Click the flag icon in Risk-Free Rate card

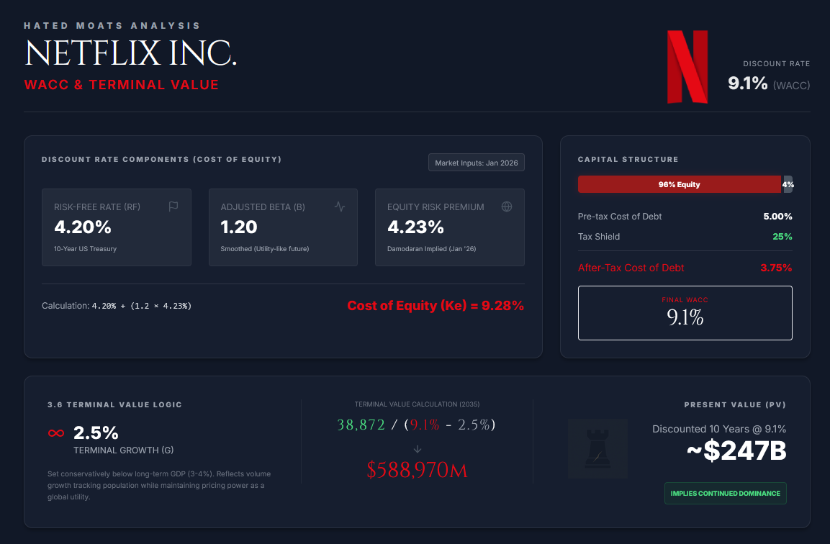pos(173,207)
